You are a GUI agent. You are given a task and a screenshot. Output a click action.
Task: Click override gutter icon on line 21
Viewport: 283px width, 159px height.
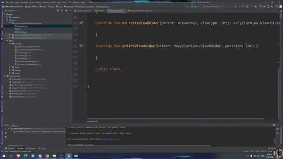(x=81, y=23)
